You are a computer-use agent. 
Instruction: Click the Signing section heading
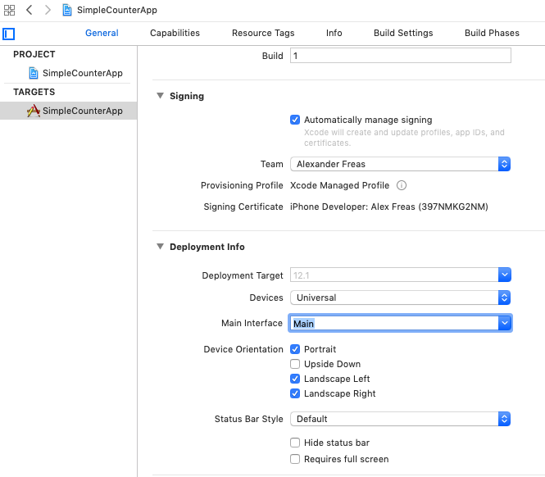[187, 96]
